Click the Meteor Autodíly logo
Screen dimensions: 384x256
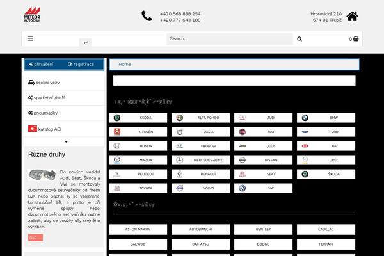pyautogui.click(x=32, y=15)
